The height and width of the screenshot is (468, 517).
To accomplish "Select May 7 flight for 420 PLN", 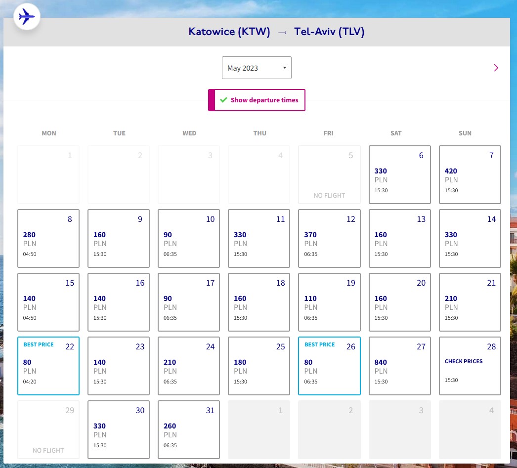I will (470, 174).
